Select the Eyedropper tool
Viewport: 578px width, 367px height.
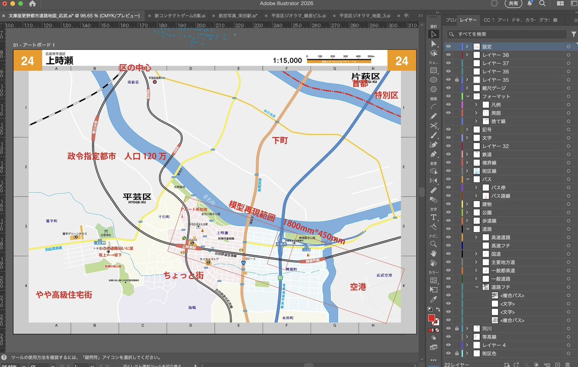click(x=433, y=299)
